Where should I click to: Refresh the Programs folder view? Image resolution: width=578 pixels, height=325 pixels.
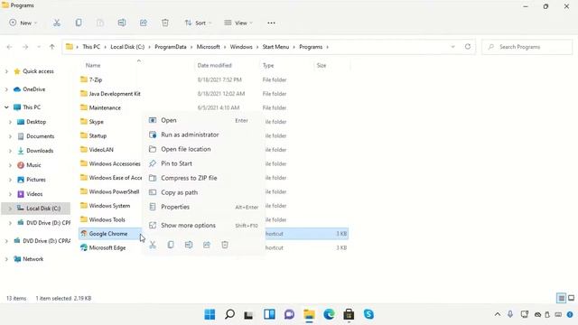(x=468, y=47)
